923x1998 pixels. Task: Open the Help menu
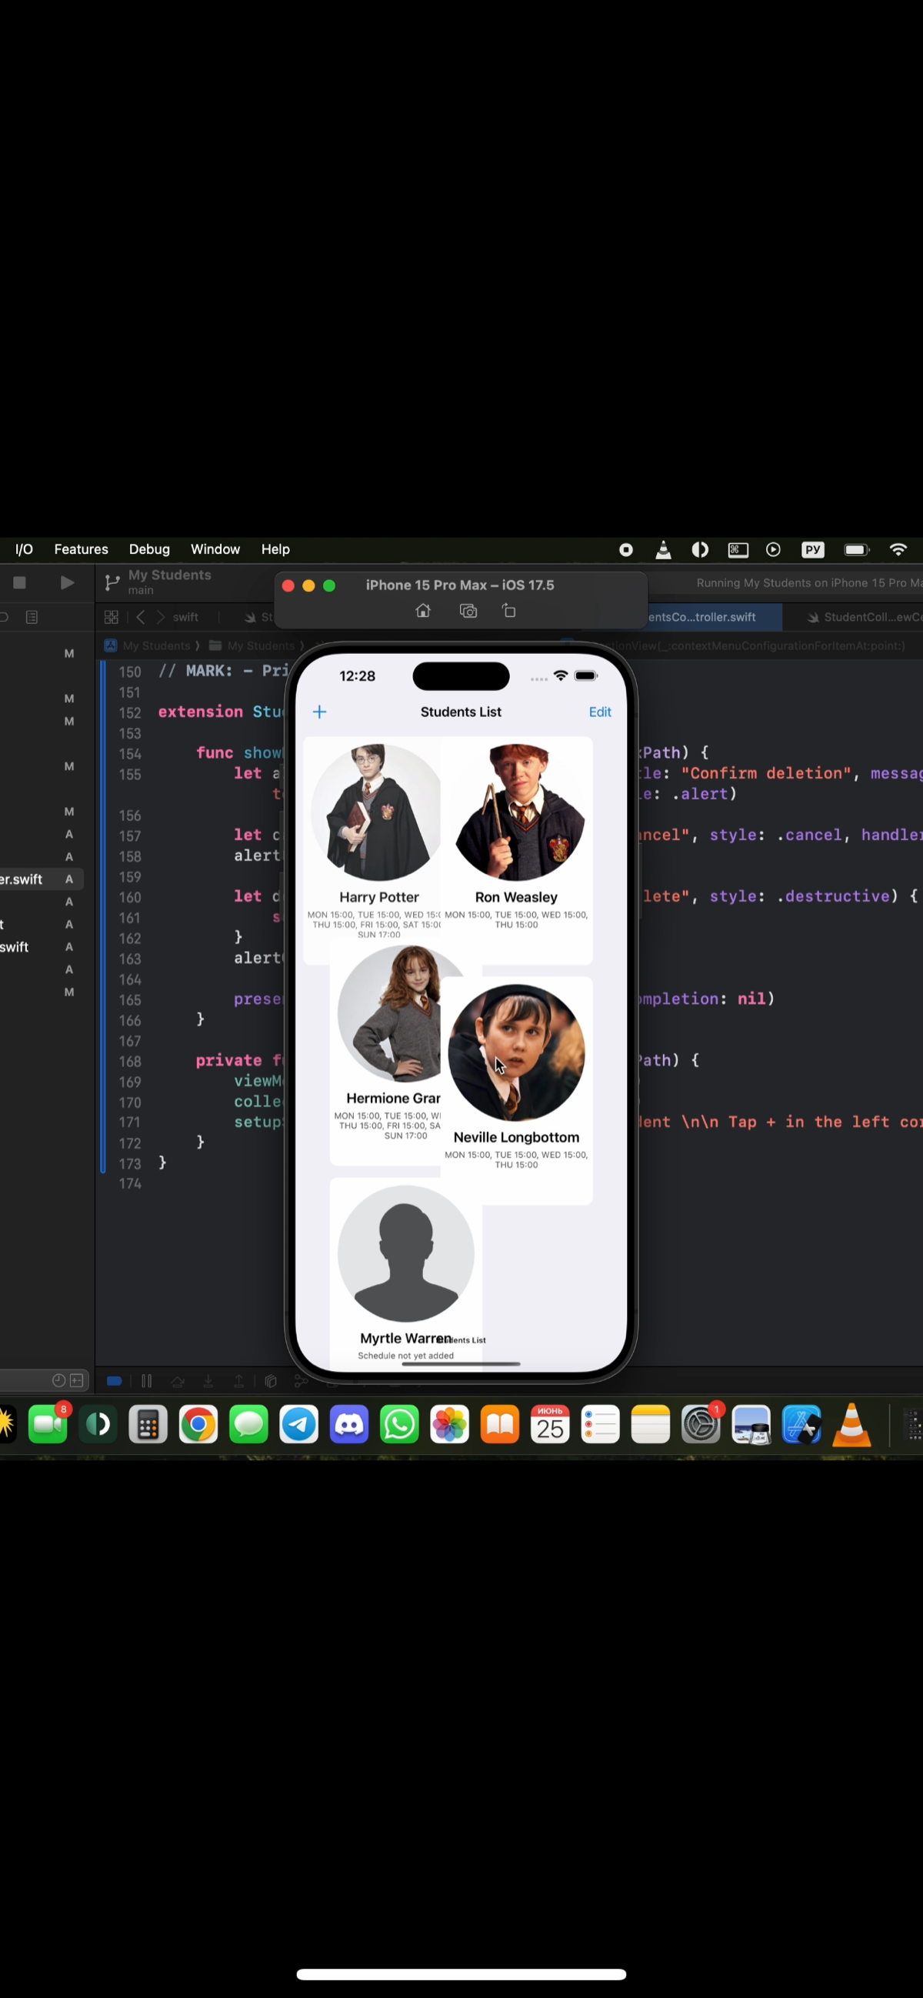pyautogui.click(x=275, y=549)
